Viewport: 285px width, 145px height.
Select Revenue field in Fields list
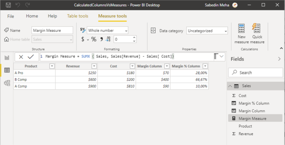coord(246,134)
